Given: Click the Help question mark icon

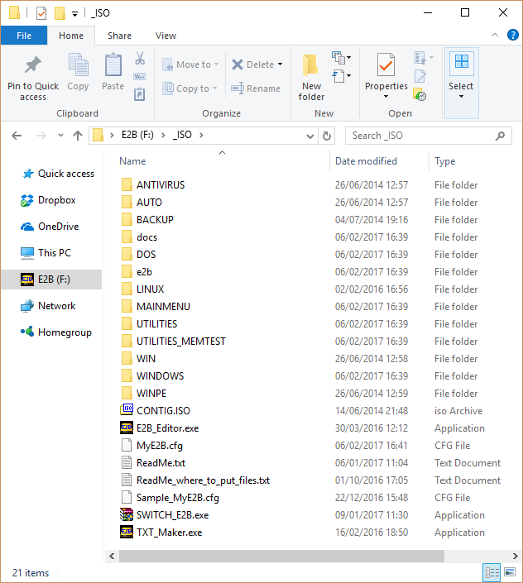Looking at the screenshot, I should 512,35.
